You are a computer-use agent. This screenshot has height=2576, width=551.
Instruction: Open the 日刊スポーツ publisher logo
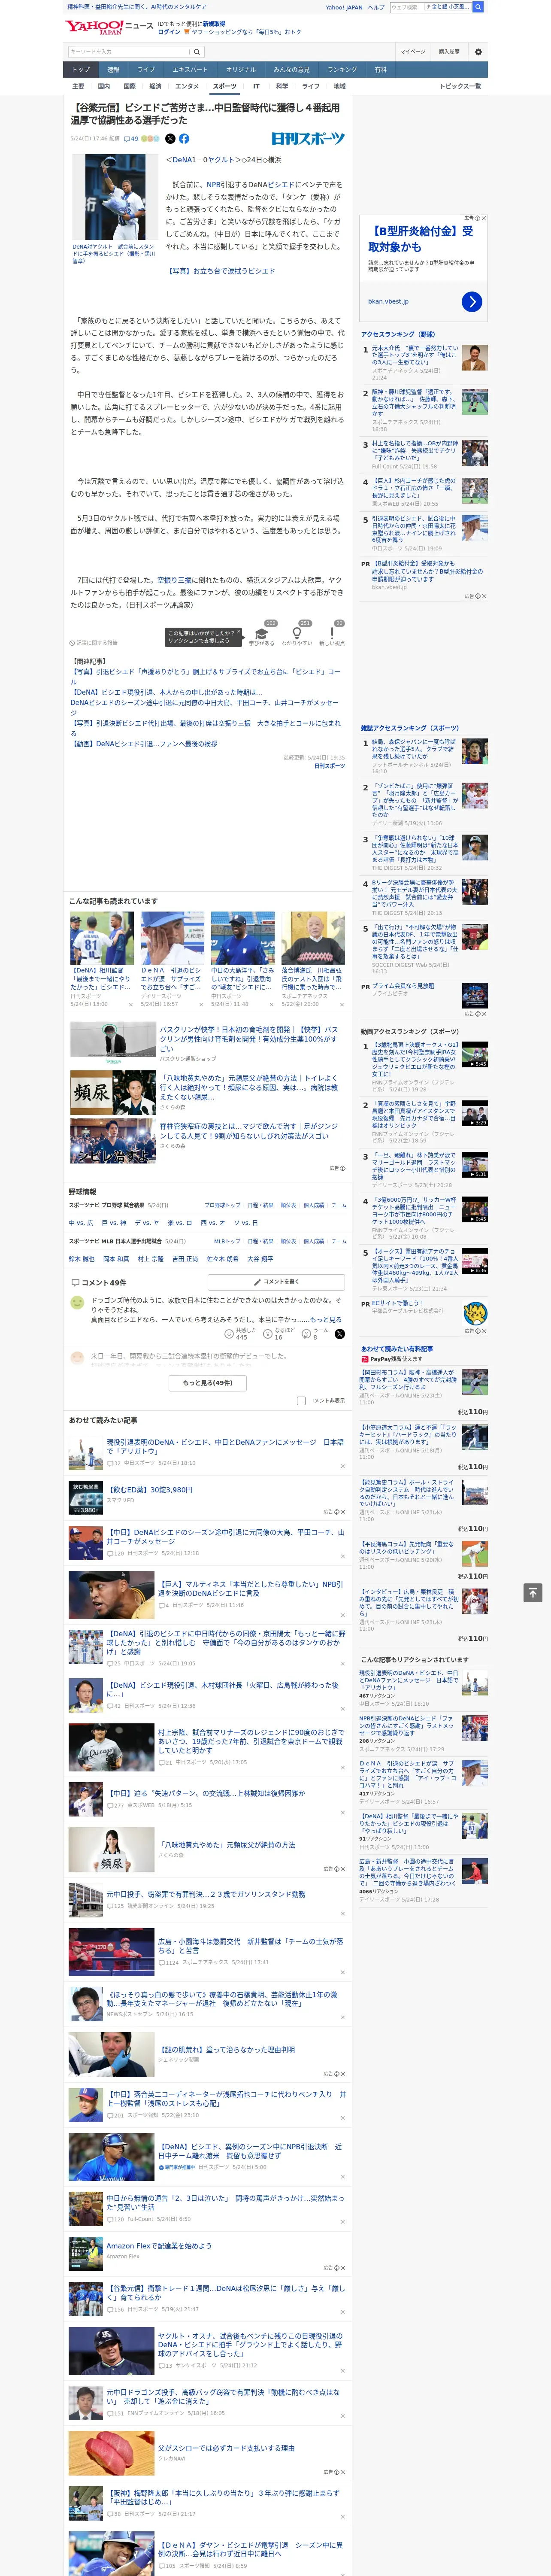tap(308, 139)
